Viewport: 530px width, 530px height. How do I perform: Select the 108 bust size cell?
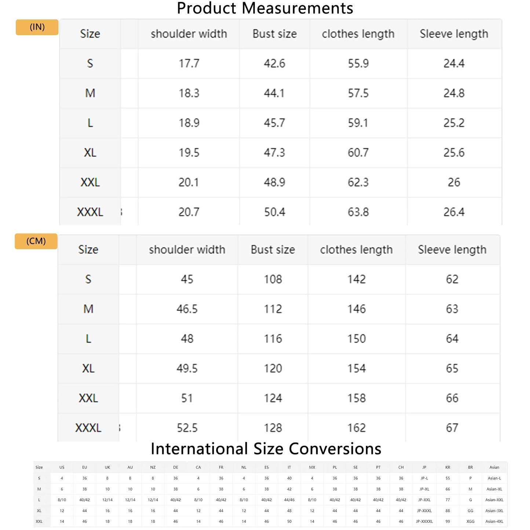pyautogui.click(x=273, y=279)
